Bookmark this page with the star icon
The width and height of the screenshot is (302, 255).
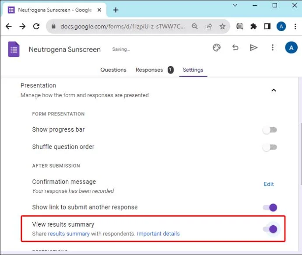point(222,26)
